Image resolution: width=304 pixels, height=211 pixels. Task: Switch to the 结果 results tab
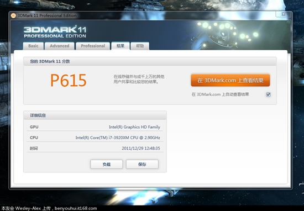click(x=120, y=46)
